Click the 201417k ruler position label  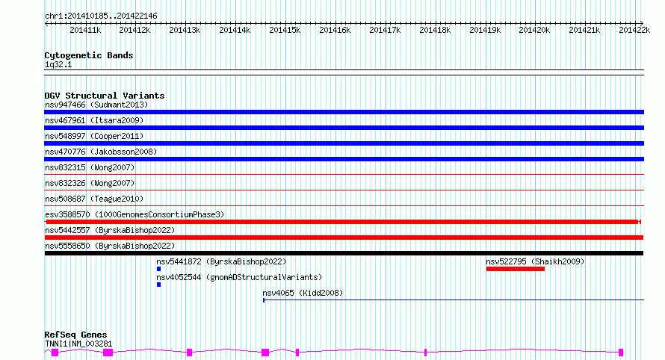pos(385,30)
